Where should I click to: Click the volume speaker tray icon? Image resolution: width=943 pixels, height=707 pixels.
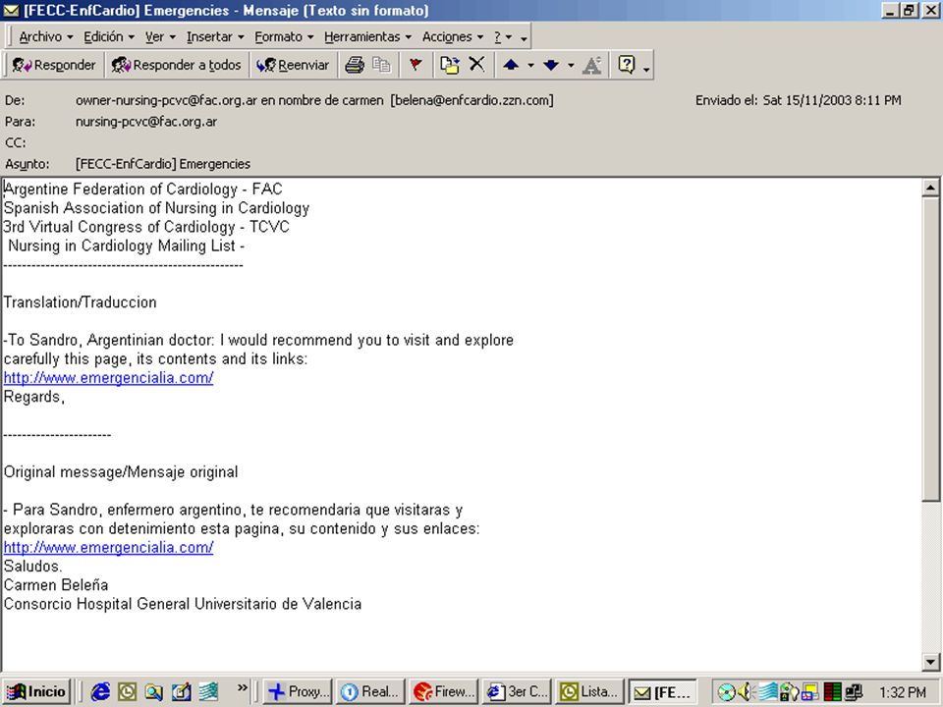[745, 692]
